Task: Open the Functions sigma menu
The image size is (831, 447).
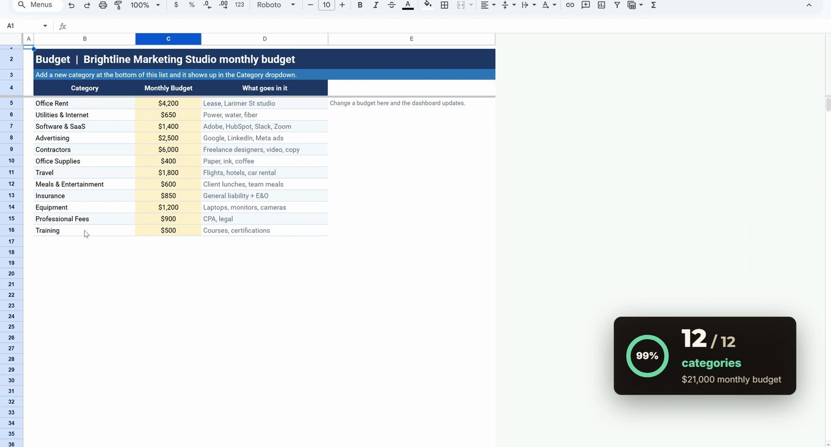Action: [653, 5]
